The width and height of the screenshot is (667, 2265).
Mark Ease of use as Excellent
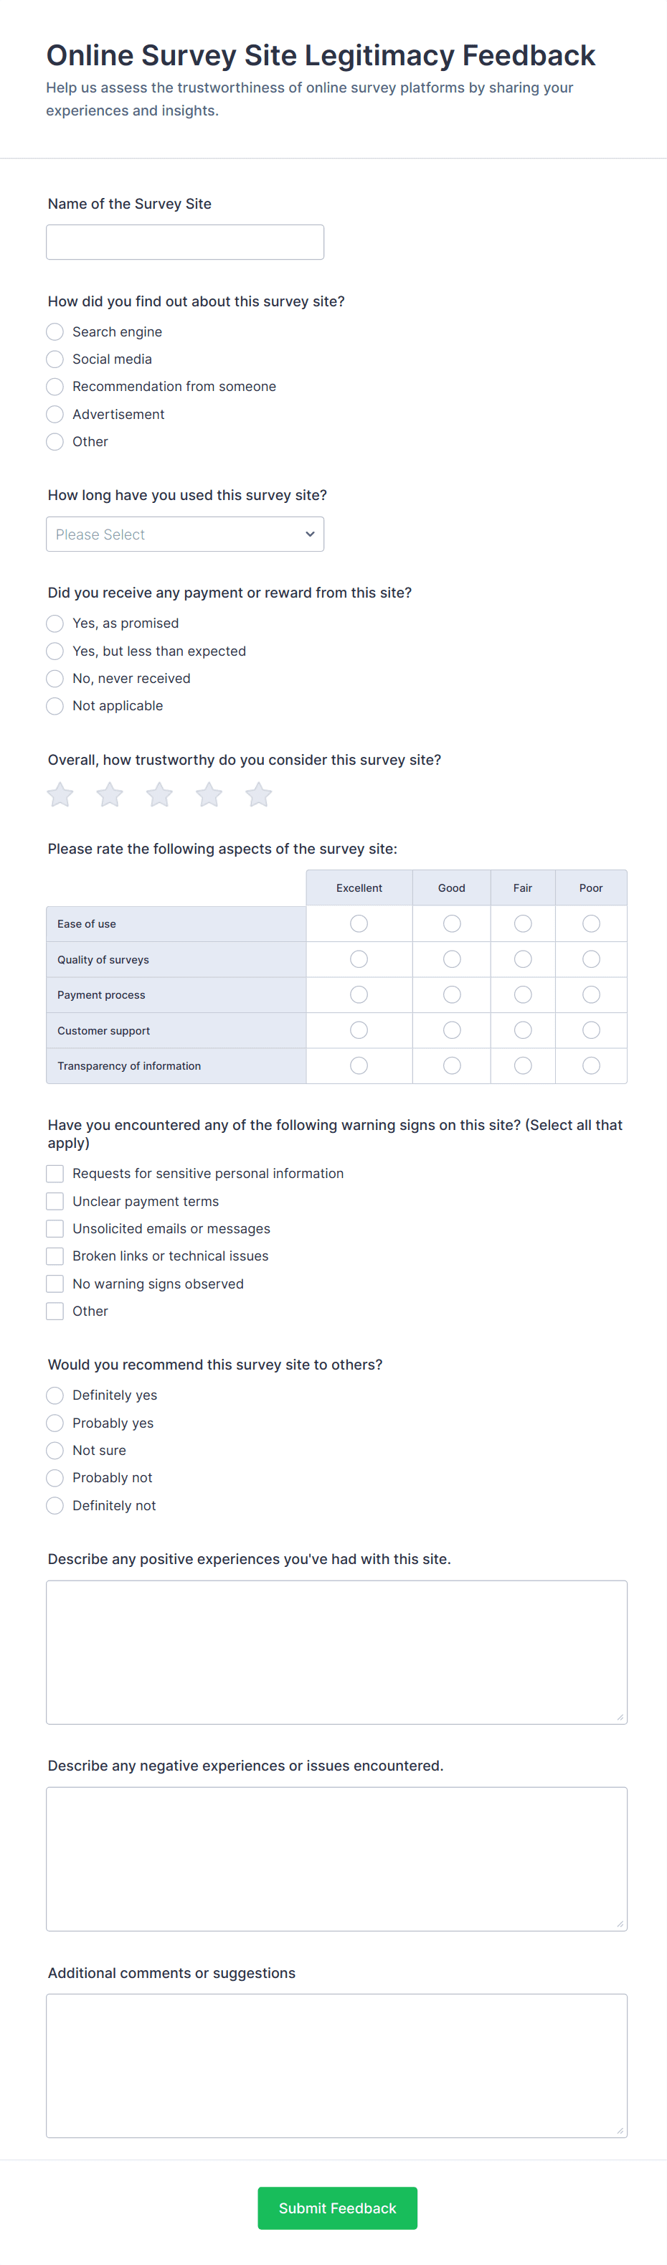coord(359,923)
